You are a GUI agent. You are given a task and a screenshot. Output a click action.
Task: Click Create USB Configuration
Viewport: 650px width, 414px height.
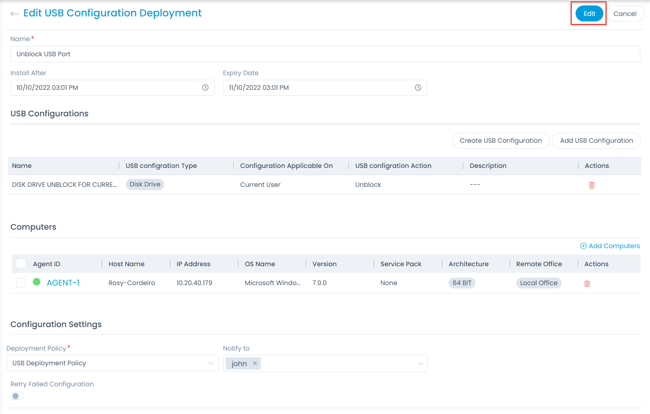pos(500,140)
